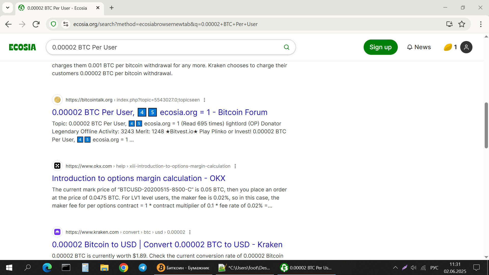Open the News notifications
489x275 pixels.
[419, 47]
